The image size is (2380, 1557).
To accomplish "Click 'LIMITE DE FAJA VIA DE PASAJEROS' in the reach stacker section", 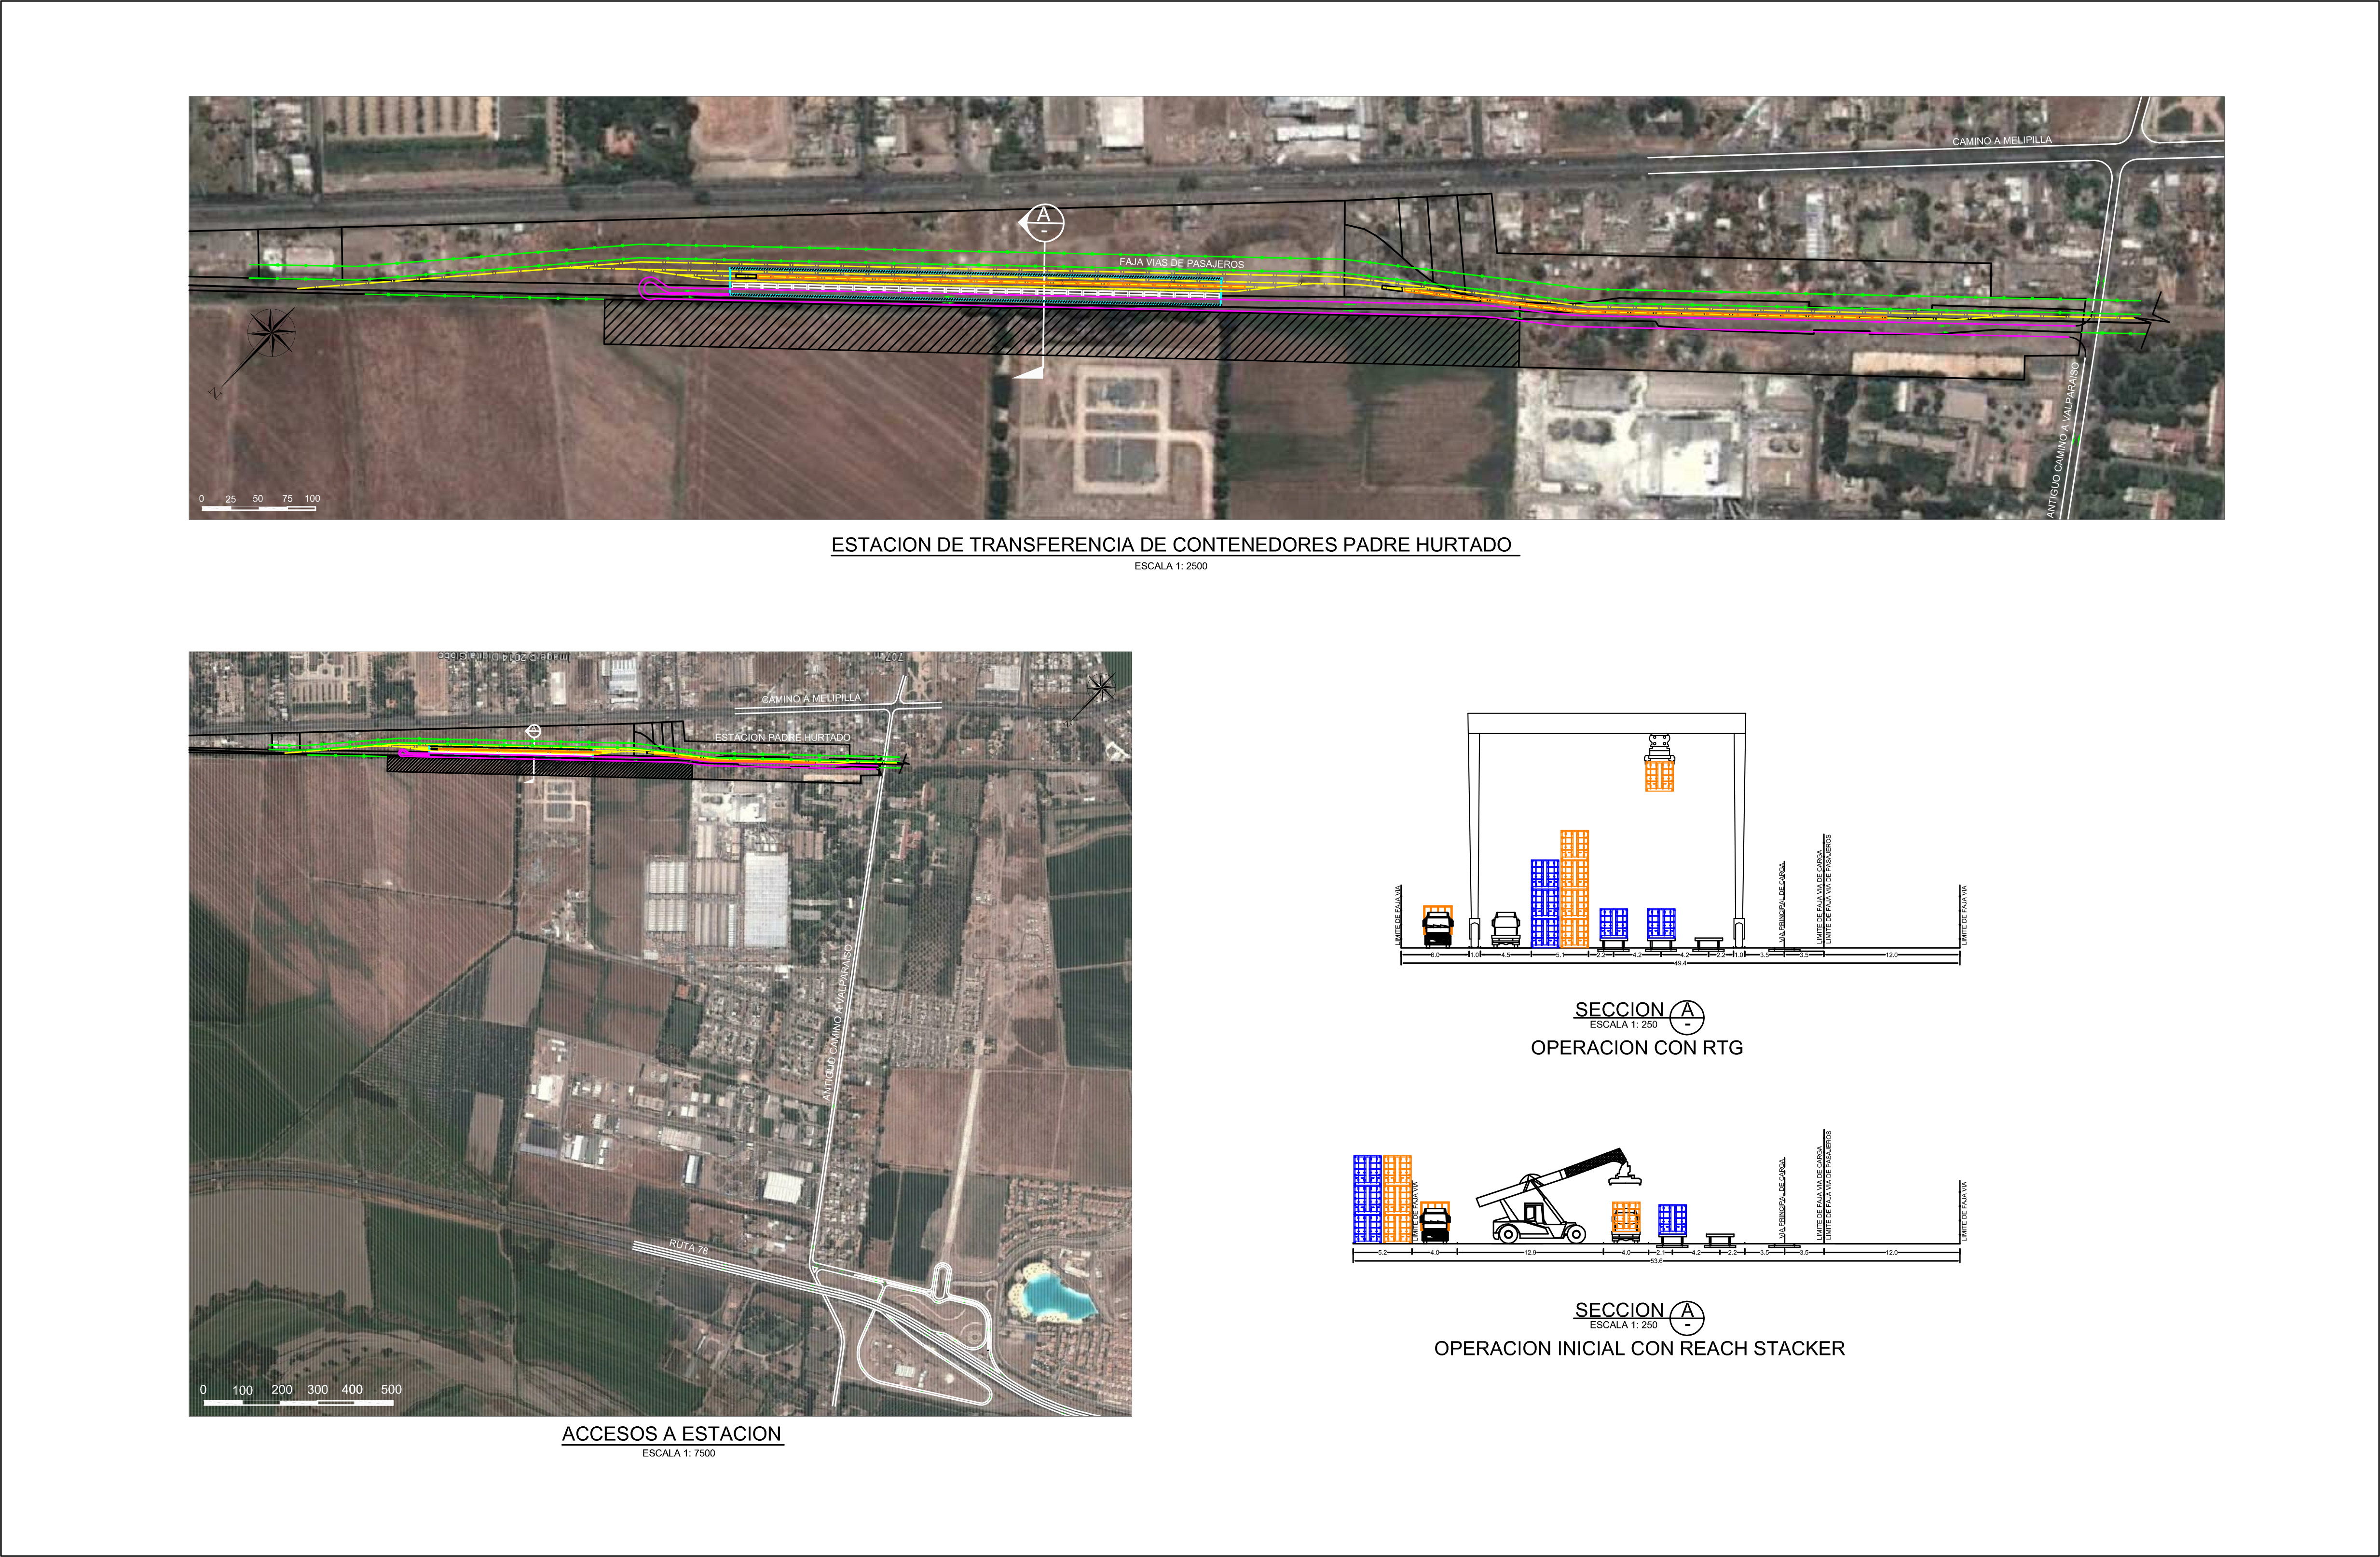I will pos(1828,1186).
